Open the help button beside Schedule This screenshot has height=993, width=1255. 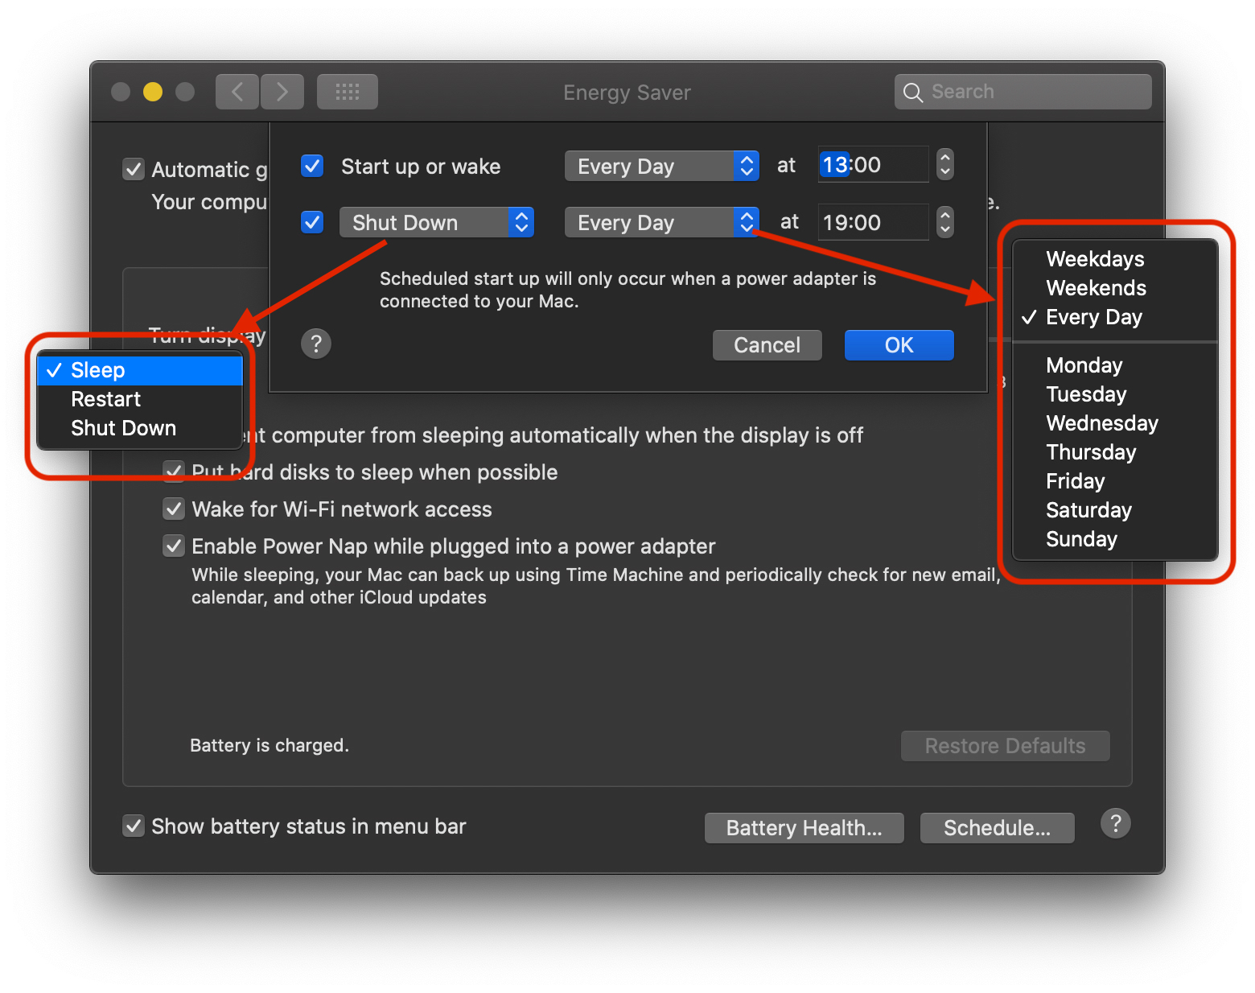[x=1115, y=824]
